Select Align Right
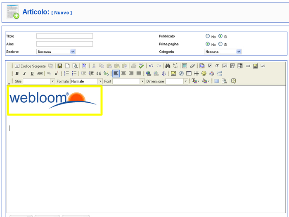This screenshot has height=217, width=289. pyautogui.click(x=131, y=73)
